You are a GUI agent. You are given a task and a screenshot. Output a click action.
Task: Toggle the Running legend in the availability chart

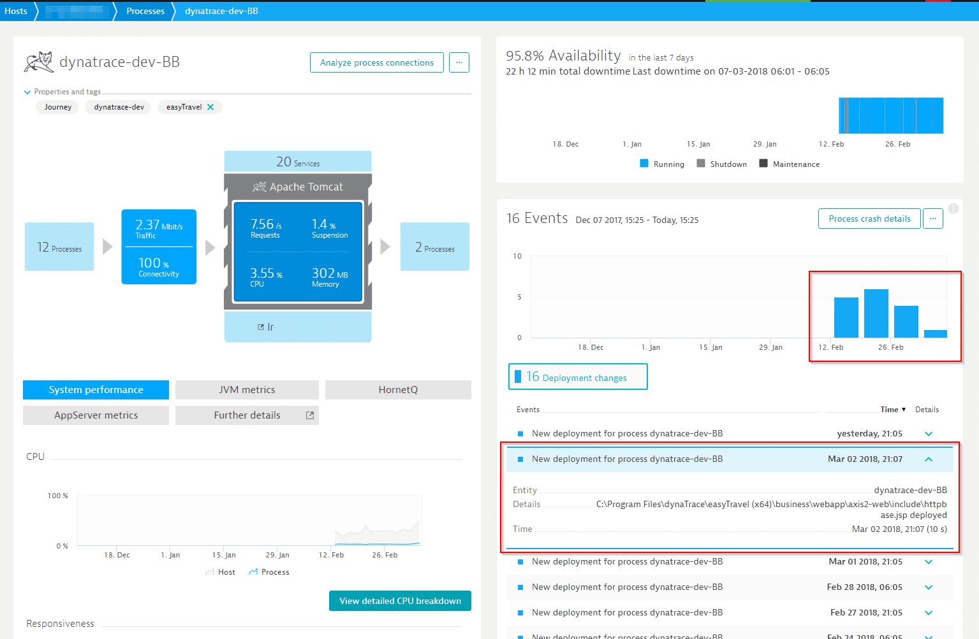662,164
